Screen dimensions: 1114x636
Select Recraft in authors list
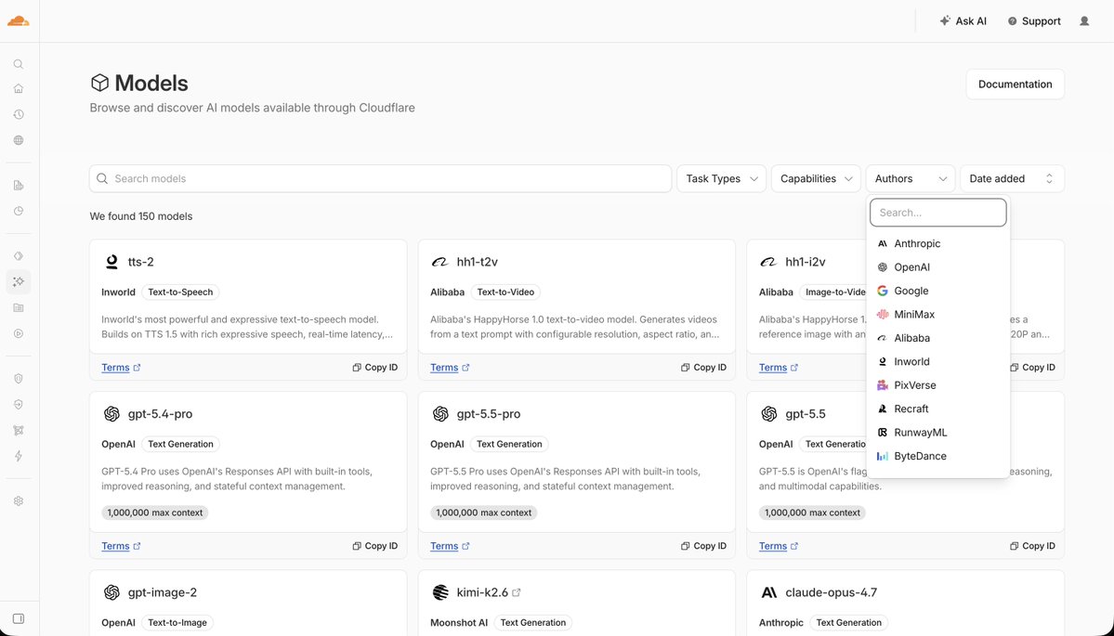(937, 409)
